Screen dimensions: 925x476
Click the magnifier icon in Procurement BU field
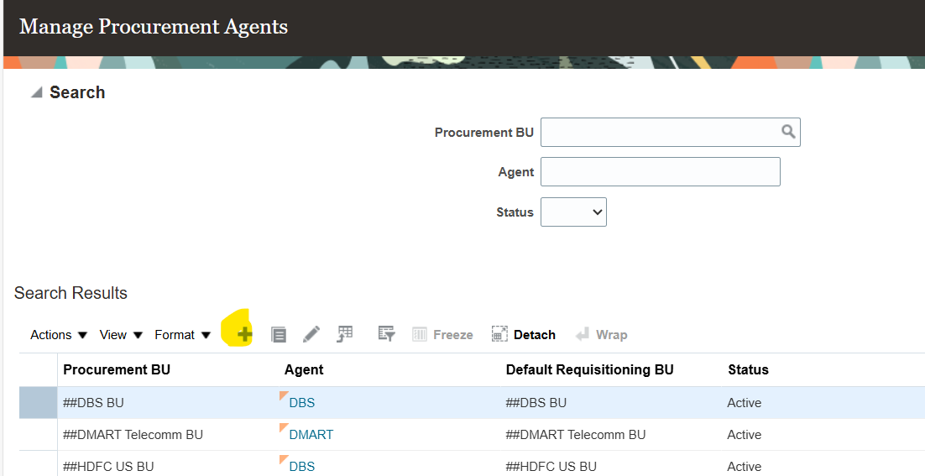788,132
